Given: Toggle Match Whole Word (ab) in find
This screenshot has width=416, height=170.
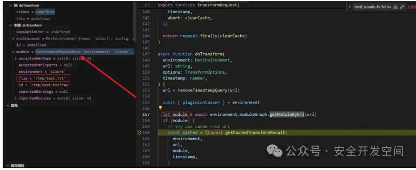Looking at the screenshot, I should (x=395, y=7).
